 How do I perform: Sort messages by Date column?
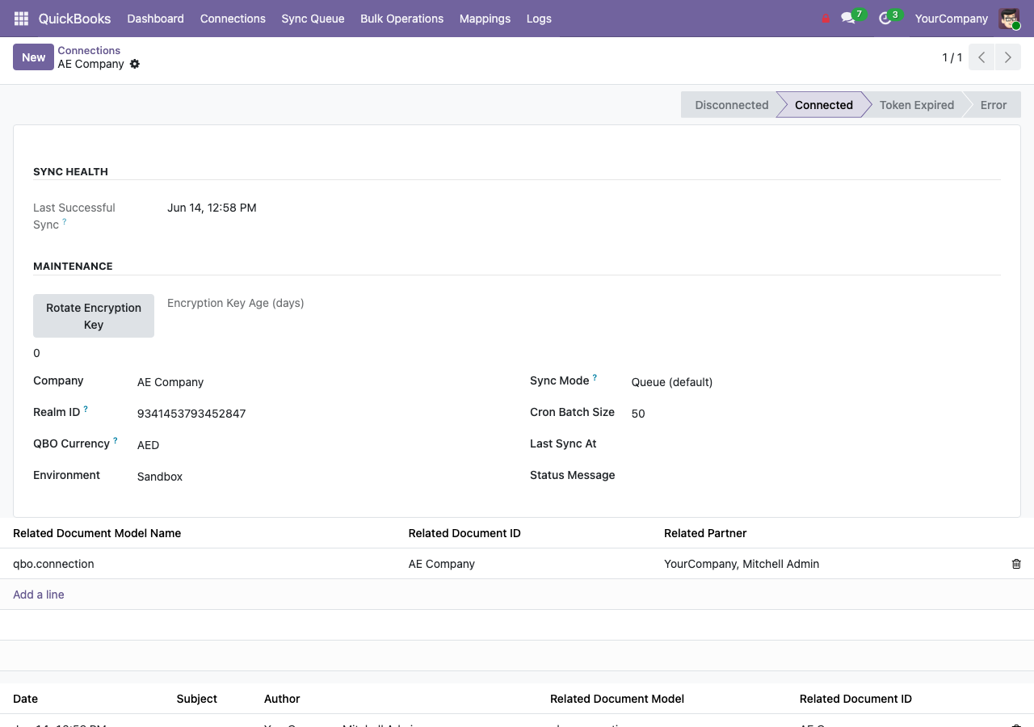pos(25,699)
